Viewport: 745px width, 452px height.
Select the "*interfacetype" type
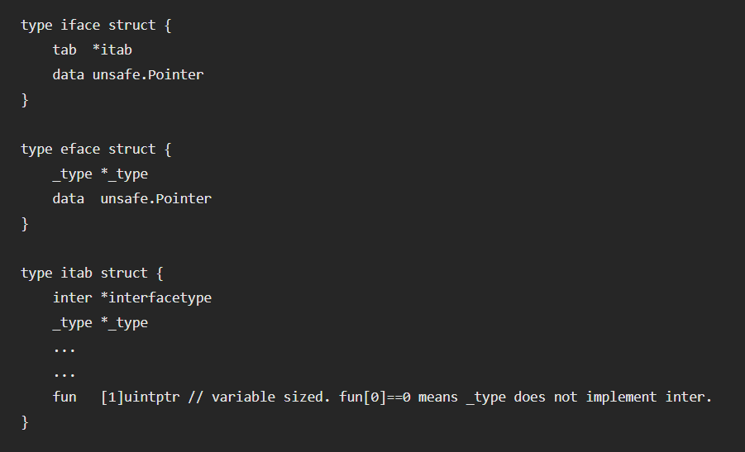(156, 297)
